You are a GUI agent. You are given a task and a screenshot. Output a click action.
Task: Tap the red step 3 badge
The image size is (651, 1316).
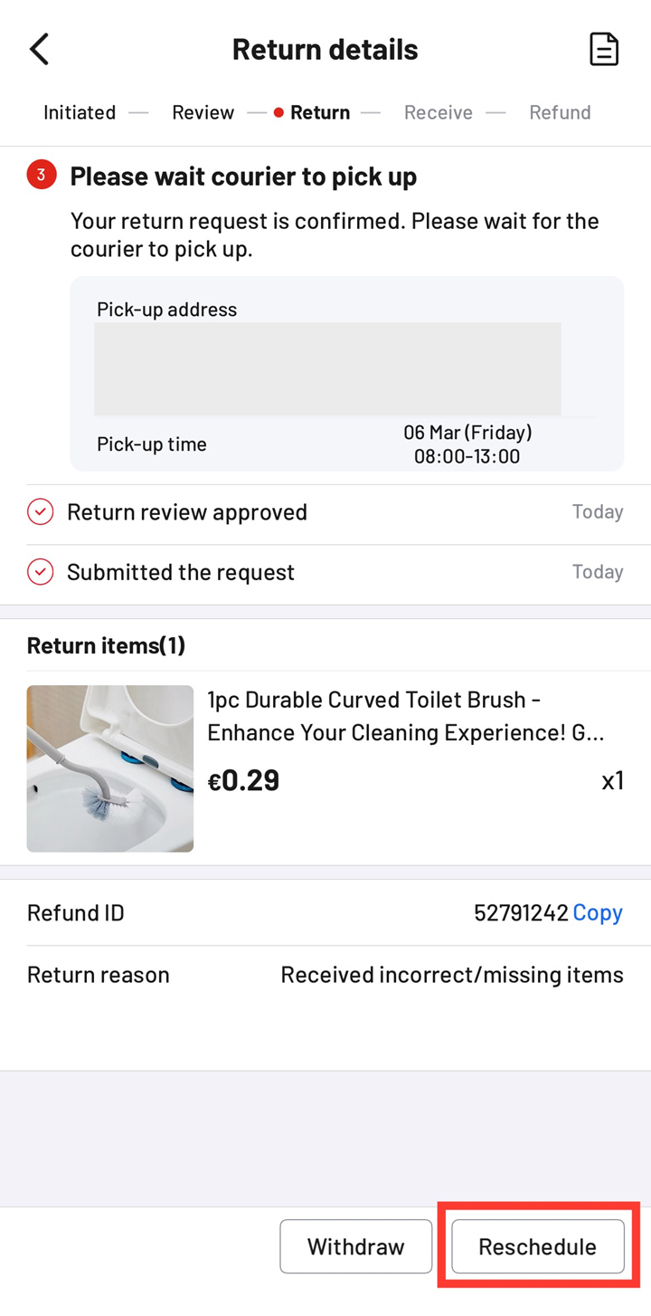click(42, 176)
